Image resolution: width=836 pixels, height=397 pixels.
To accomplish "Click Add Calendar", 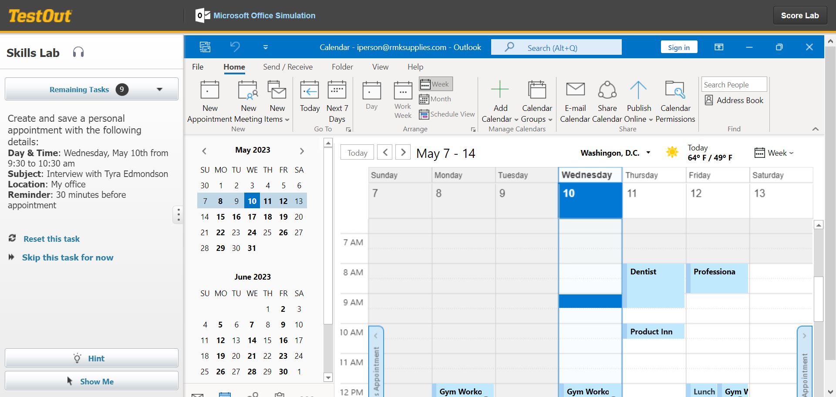I will [500, 100].
